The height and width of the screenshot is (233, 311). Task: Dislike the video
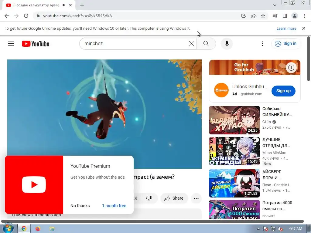coord(149,198)
